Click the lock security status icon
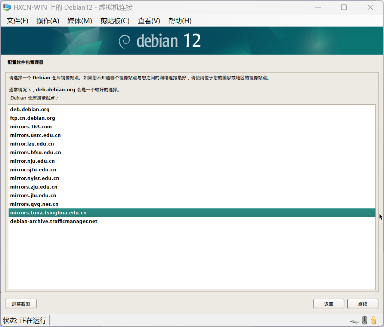 [x=374, y=320]
